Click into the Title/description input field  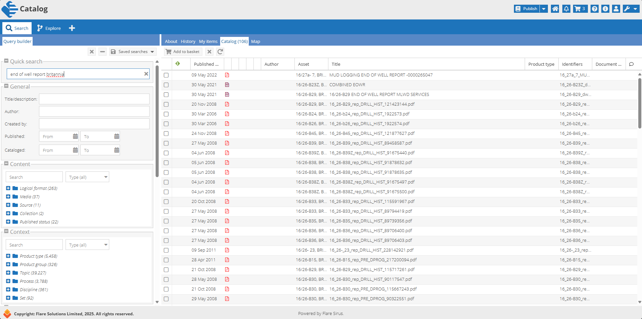[94, 99]
